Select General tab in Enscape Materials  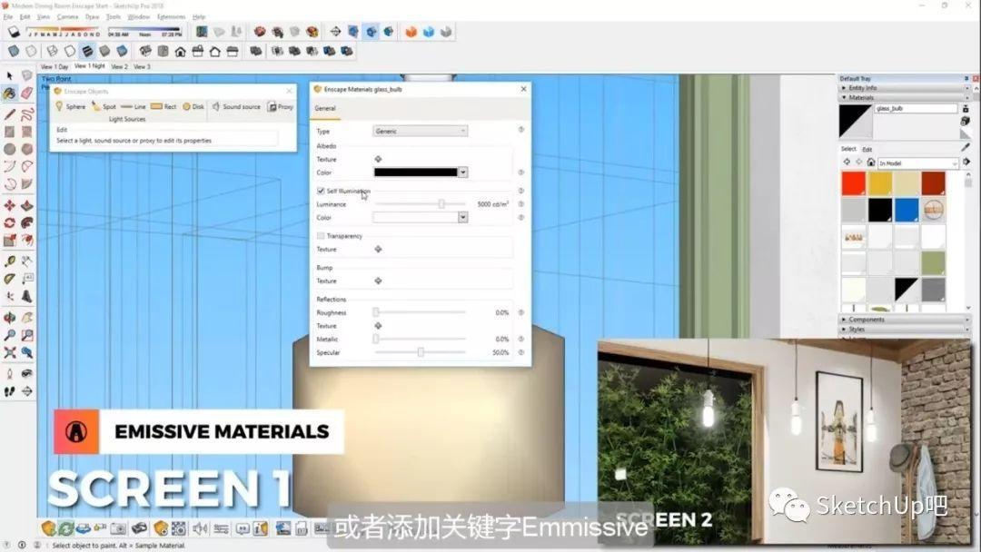coord(324,108)
